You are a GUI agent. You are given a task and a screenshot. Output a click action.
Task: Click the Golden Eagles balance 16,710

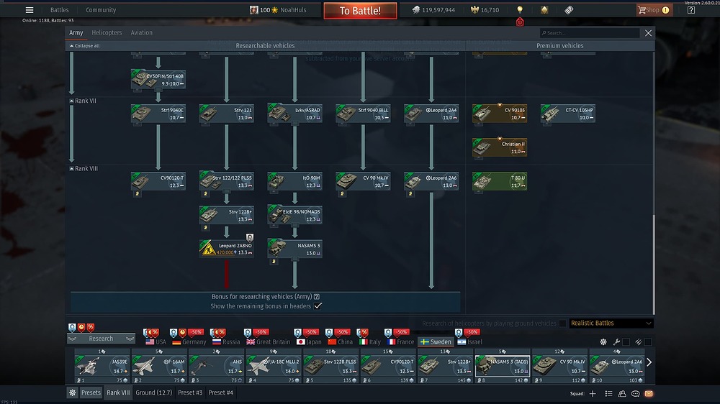pyautogui.click(x=485, y=10)
